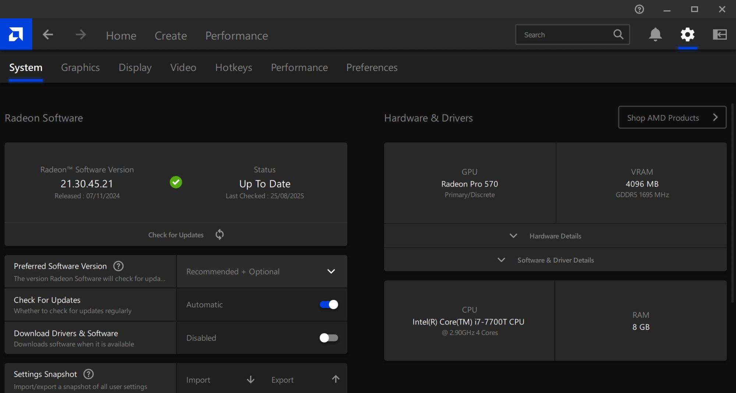This screenshot has height=393, width=736.
Task: Switch to the Video tab
Action: point(183,68)
